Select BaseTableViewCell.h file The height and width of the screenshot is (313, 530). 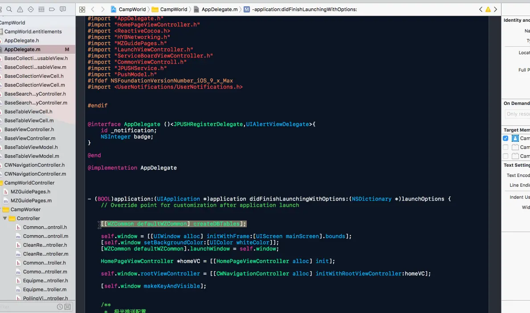pyautogui.click(x=29, y=112)
